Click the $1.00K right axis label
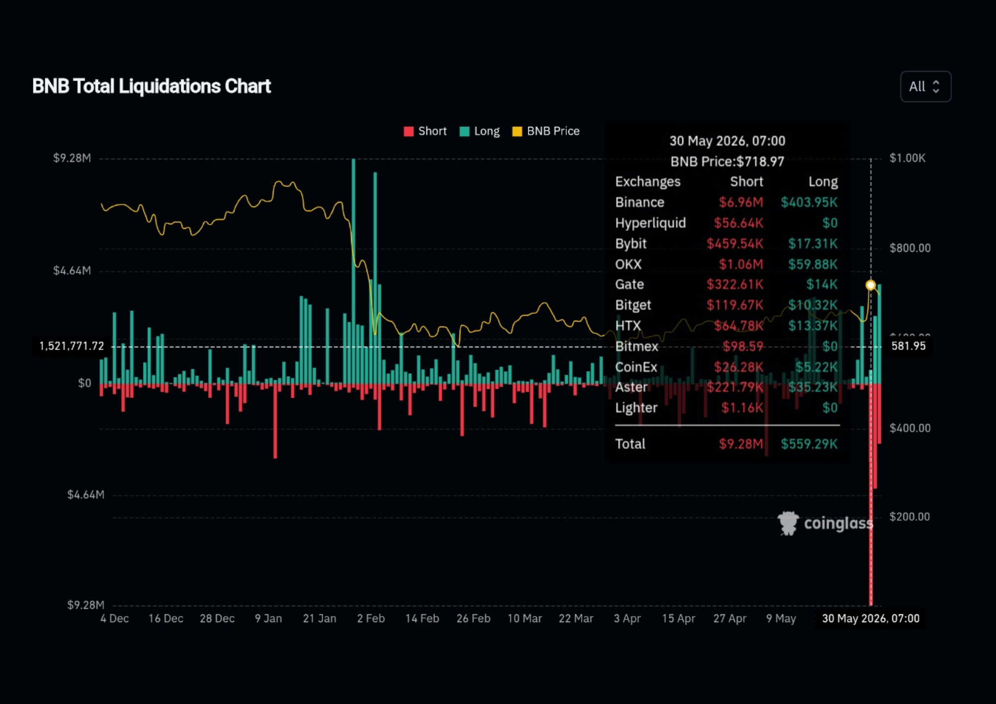 (907, 158)
